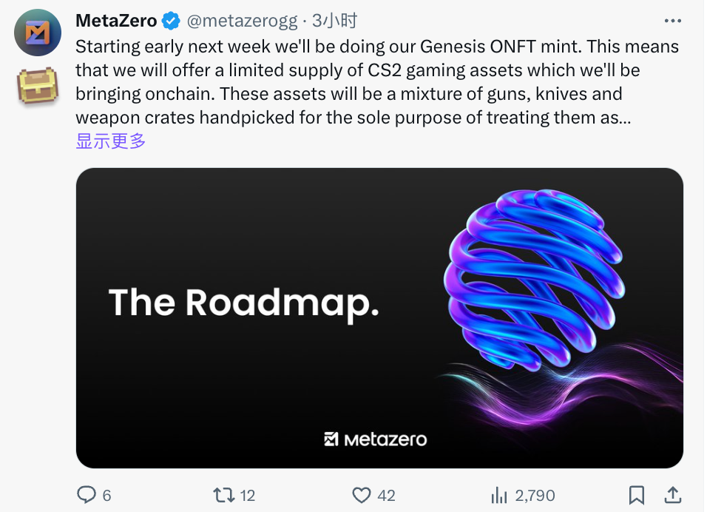Click the Metazero logo inside the image
Image resolution: width=707 pixels, height=512 pixels.
(x=375, y=439)
